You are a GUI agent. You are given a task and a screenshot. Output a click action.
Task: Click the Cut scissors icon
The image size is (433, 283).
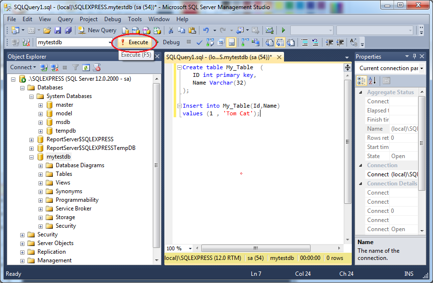[171, 30]
